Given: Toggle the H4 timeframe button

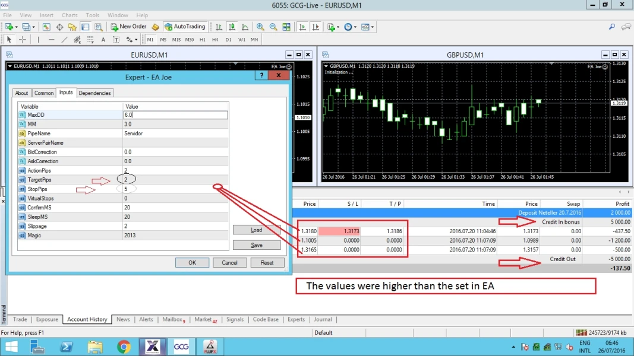Looking at the screenshot, I should (215, 40).
